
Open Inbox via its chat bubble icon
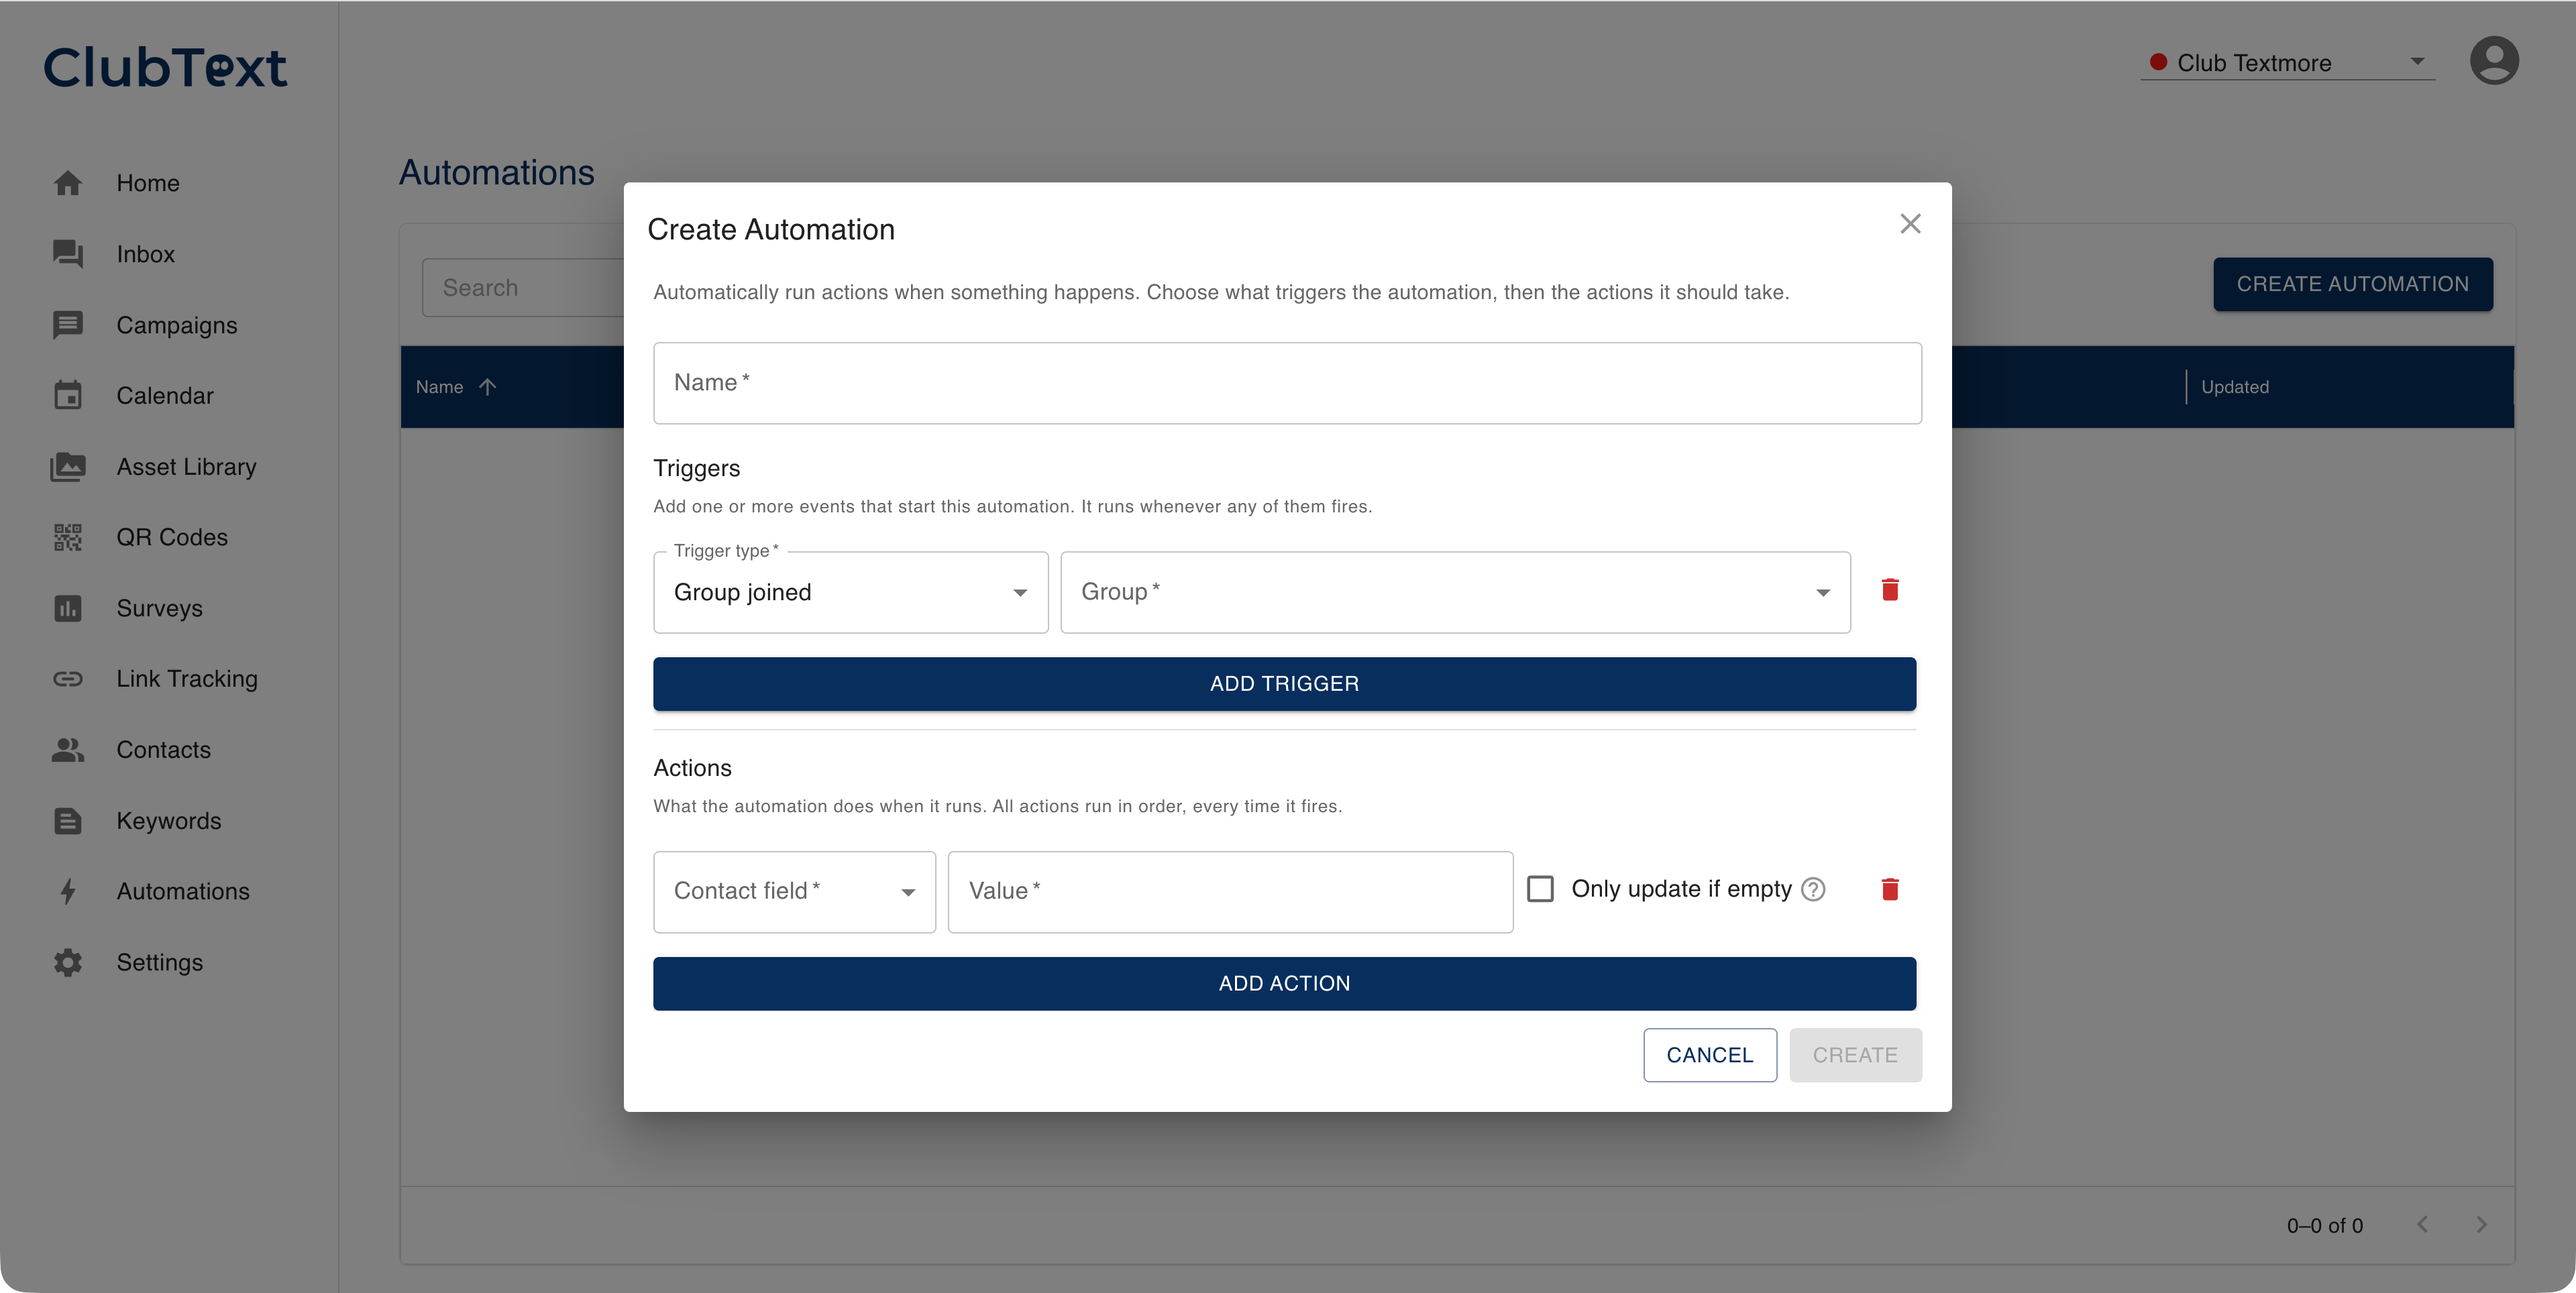coord(68,254)
